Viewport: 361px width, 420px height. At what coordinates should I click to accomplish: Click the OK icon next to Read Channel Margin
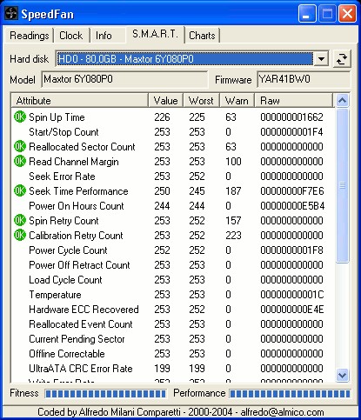tap(20, 161)
